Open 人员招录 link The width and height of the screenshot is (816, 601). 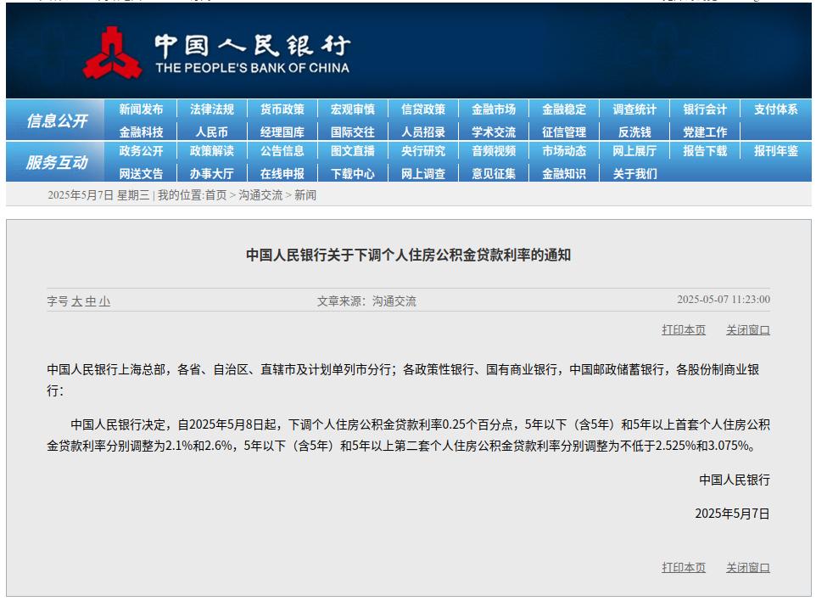coord(423,132)
